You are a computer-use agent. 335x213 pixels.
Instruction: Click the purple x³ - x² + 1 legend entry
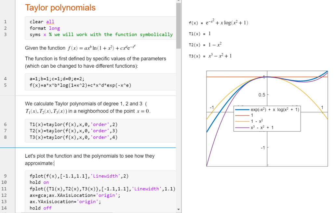tap(262, 127)
